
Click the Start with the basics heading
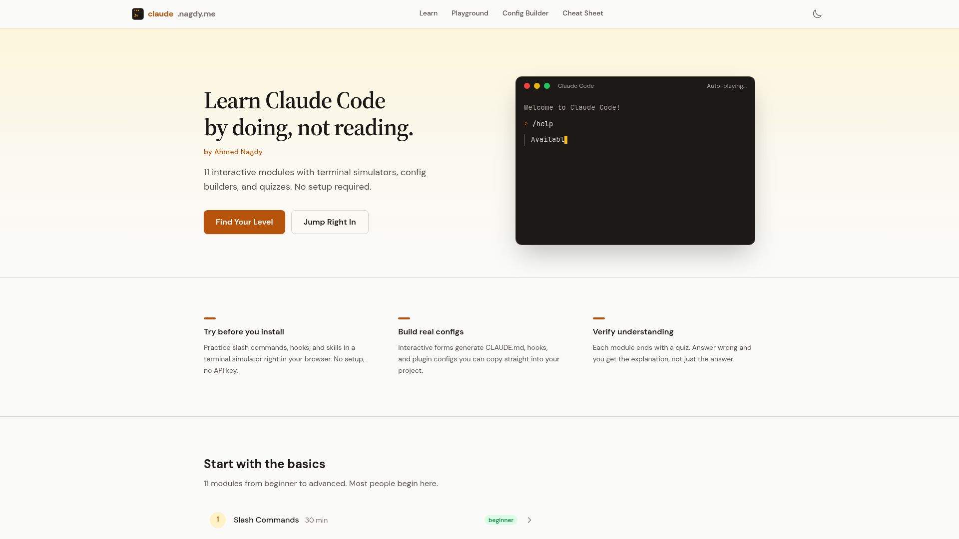[264, 464]
